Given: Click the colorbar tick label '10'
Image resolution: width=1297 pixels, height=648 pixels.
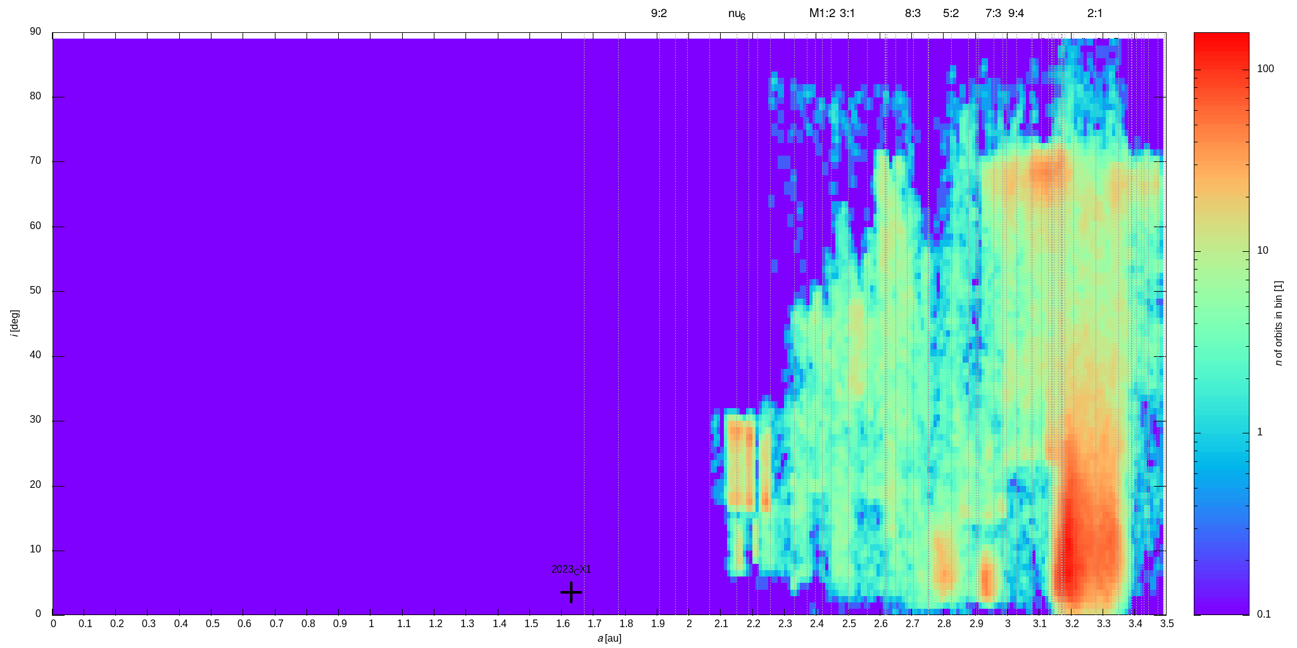Looking at the screenshot, I should [x=1263, y=251].
